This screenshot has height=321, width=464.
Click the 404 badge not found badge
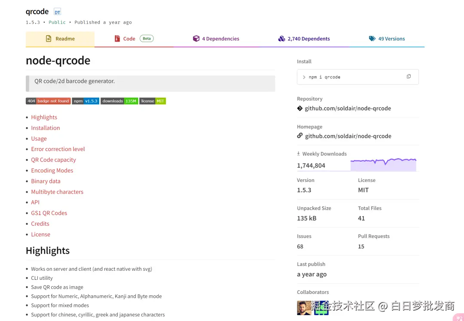coord(48,101)
